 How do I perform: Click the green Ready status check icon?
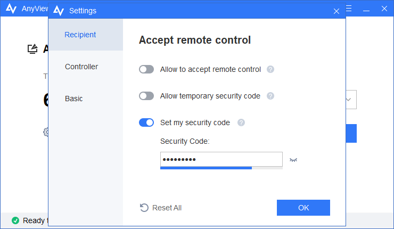[x=15, y=220]
